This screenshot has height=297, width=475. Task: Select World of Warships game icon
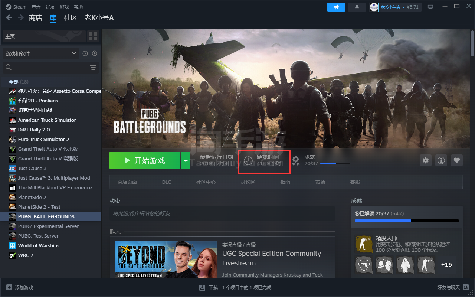tap(12, 245)
